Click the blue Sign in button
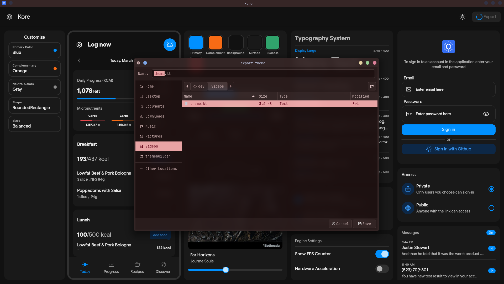 [449, 129]
